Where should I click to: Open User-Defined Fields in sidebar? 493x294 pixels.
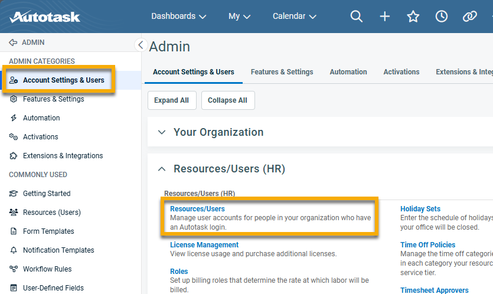[53, 288]
